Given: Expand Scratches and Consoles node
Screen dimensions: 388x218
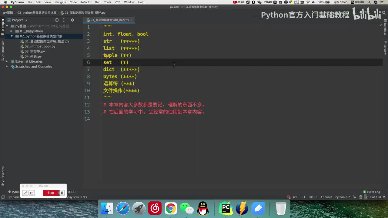Looking at the screenshot, I should (7, 66).
